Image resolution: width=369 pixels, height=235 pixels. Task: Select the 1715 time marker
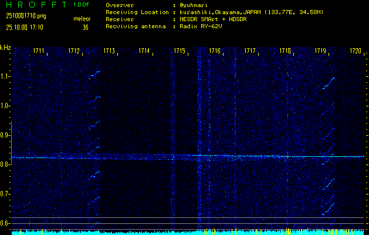pos(180,51)
